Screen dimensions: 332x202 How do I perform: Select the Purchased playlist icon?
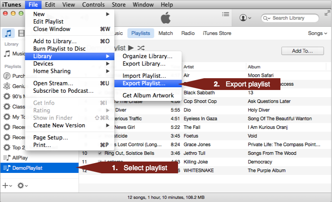click(7, 75)
